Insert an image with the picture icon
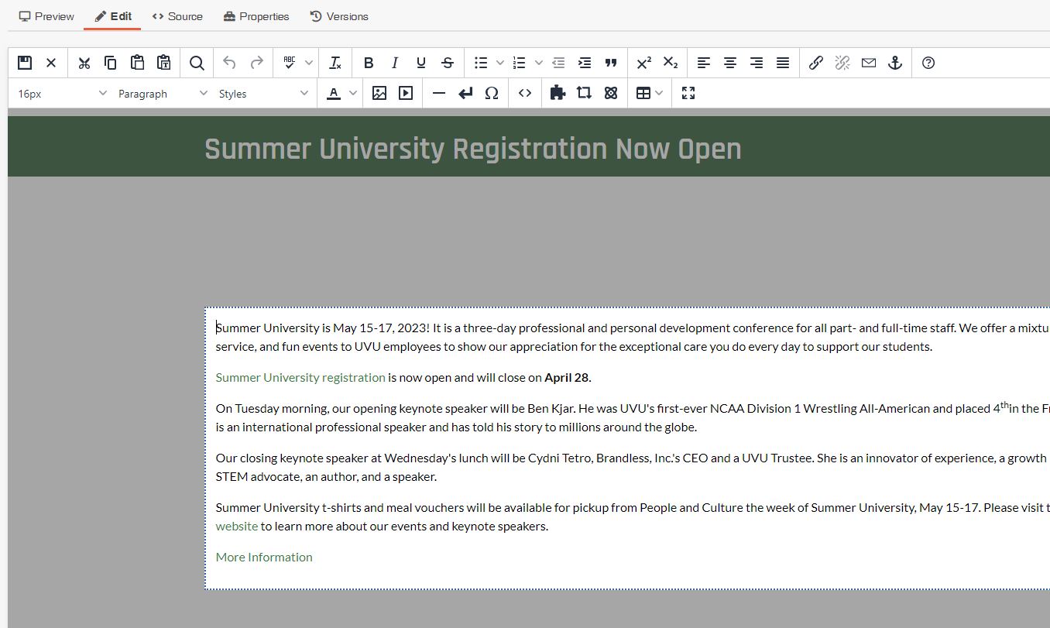The image size is (1050, 628). (x=379, y=93)
